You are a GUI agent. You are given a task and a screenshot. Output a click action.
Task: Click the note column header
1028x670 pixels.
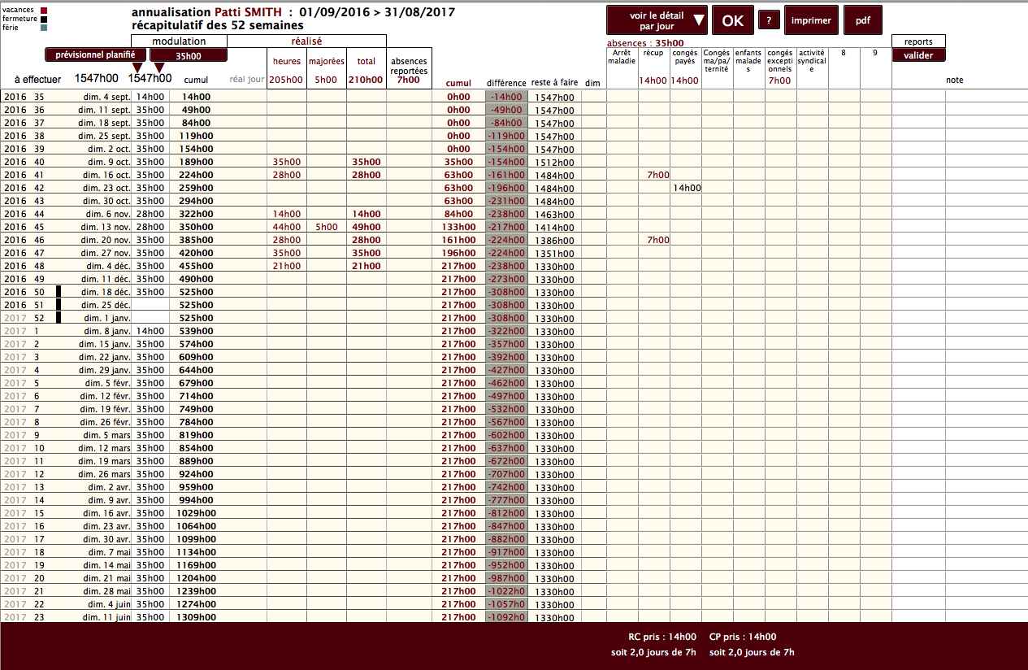pyautogui.click(x=955, y=80)
